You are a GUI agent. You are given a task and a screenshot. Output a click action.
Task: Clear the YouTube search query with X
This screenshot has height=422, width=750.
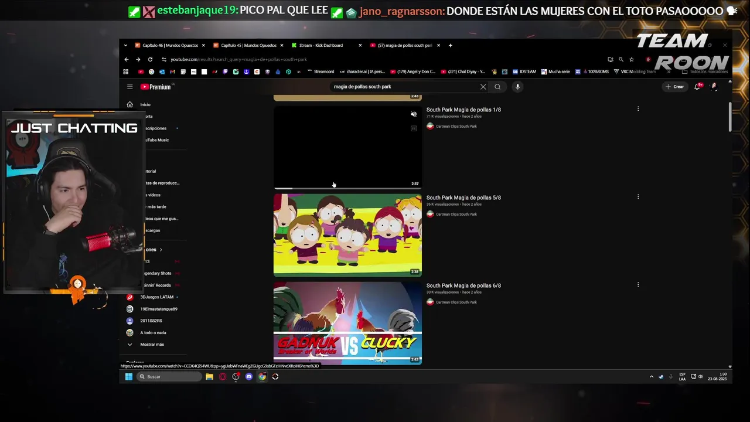[x=483, y=87]
